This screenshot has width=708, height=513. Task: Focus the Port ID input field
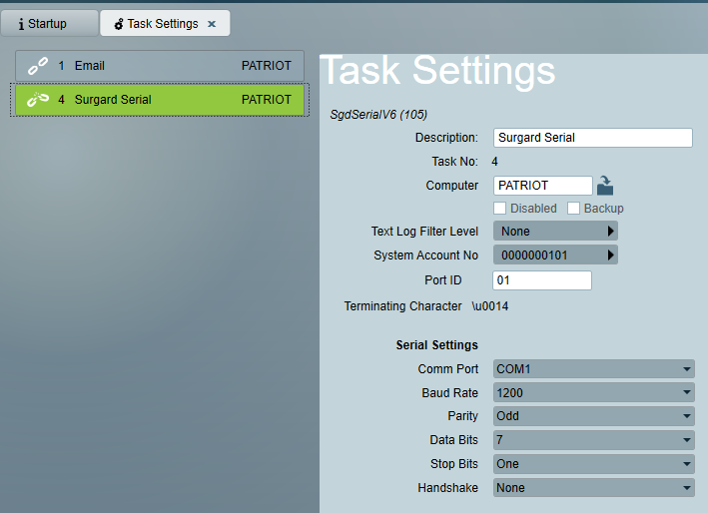[x=542, y=280]
